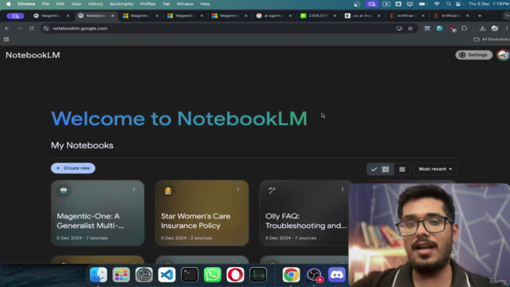Open options menu on Magentic-One card
The width and height of the screenshot is (510, 287).
click(x=134, y=190)
